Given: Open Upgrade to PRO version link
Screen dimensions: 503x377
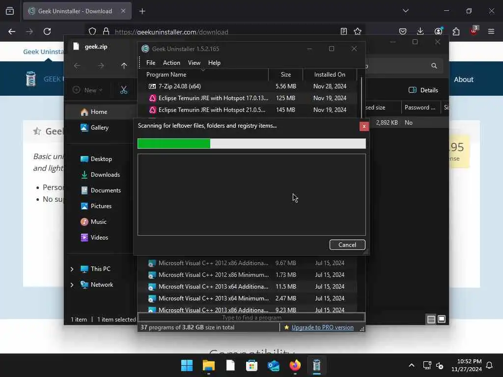Looking at the screenshot, I should pos(322,327).
